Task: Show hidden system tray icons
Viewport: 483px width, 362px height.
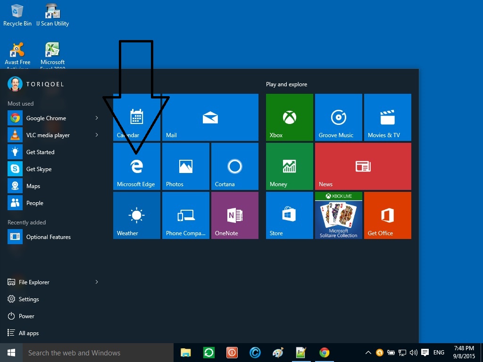Action: [x=368, y=353]
